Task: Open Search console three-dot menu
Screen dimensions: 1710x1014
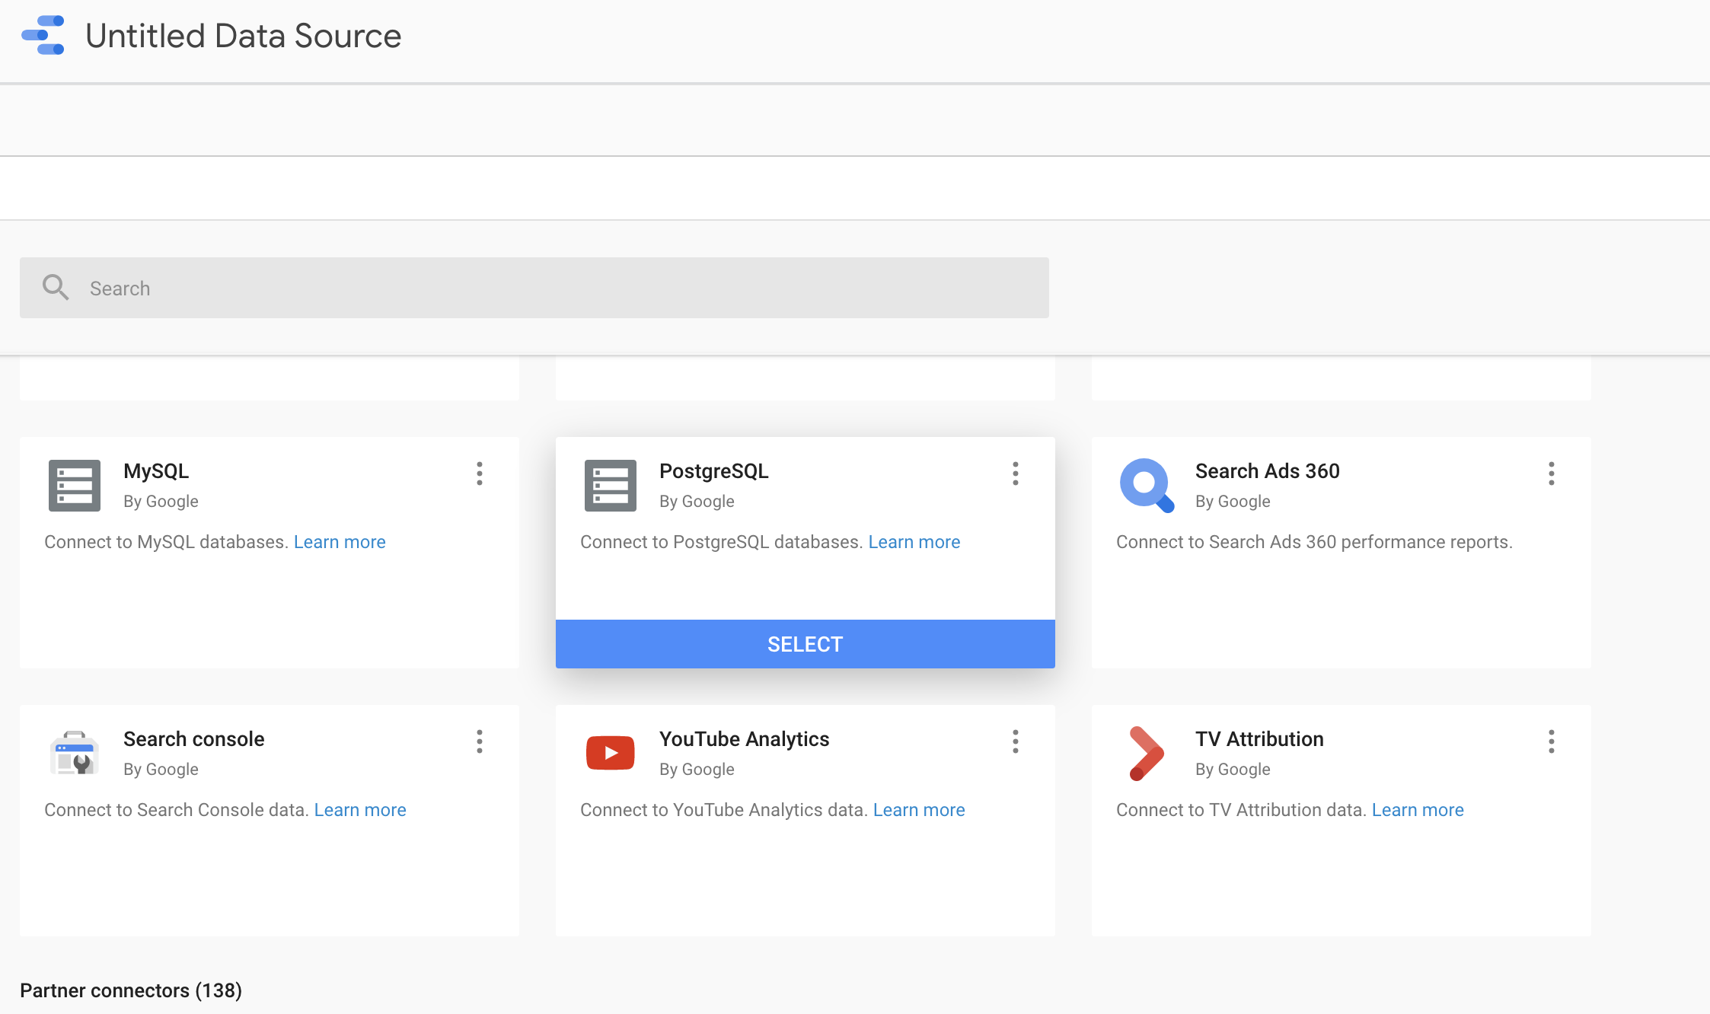Action: 480,741
